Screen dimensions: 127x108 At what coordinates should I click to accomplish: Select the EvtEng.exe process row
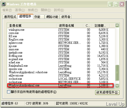61,56
